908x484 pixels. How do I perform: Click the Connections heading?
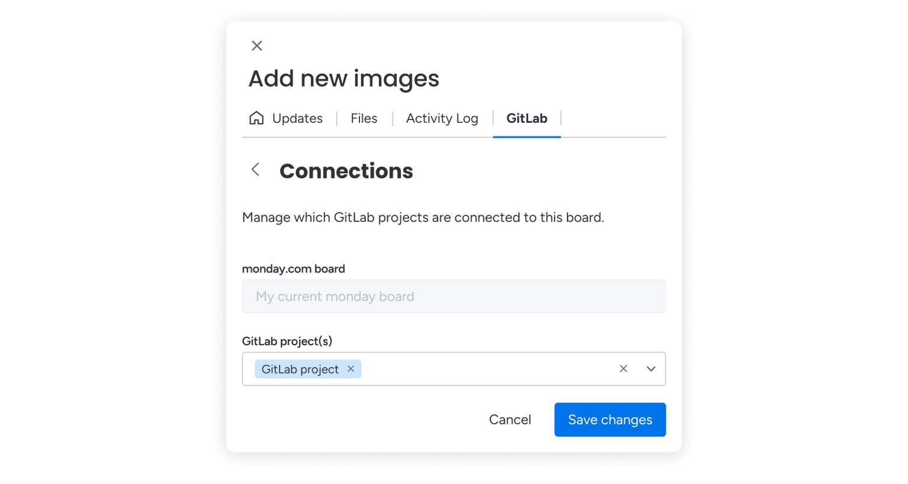coord(346,171)
